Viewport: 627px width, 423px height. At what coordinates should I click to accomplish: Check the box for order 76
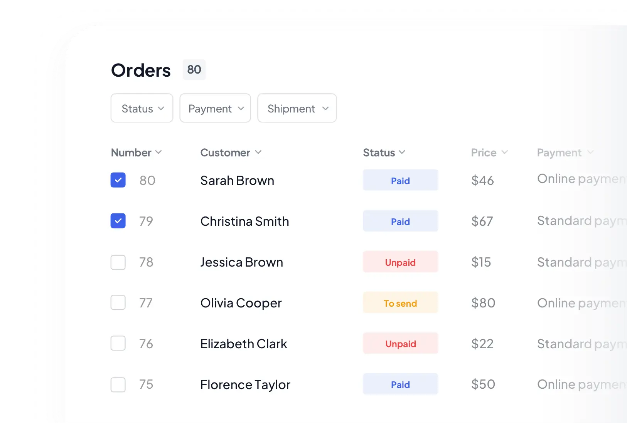click(x=118, y=343)
